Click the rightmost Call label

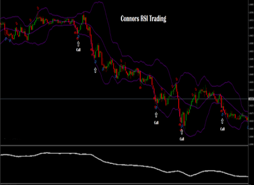(x=222, y=129)
